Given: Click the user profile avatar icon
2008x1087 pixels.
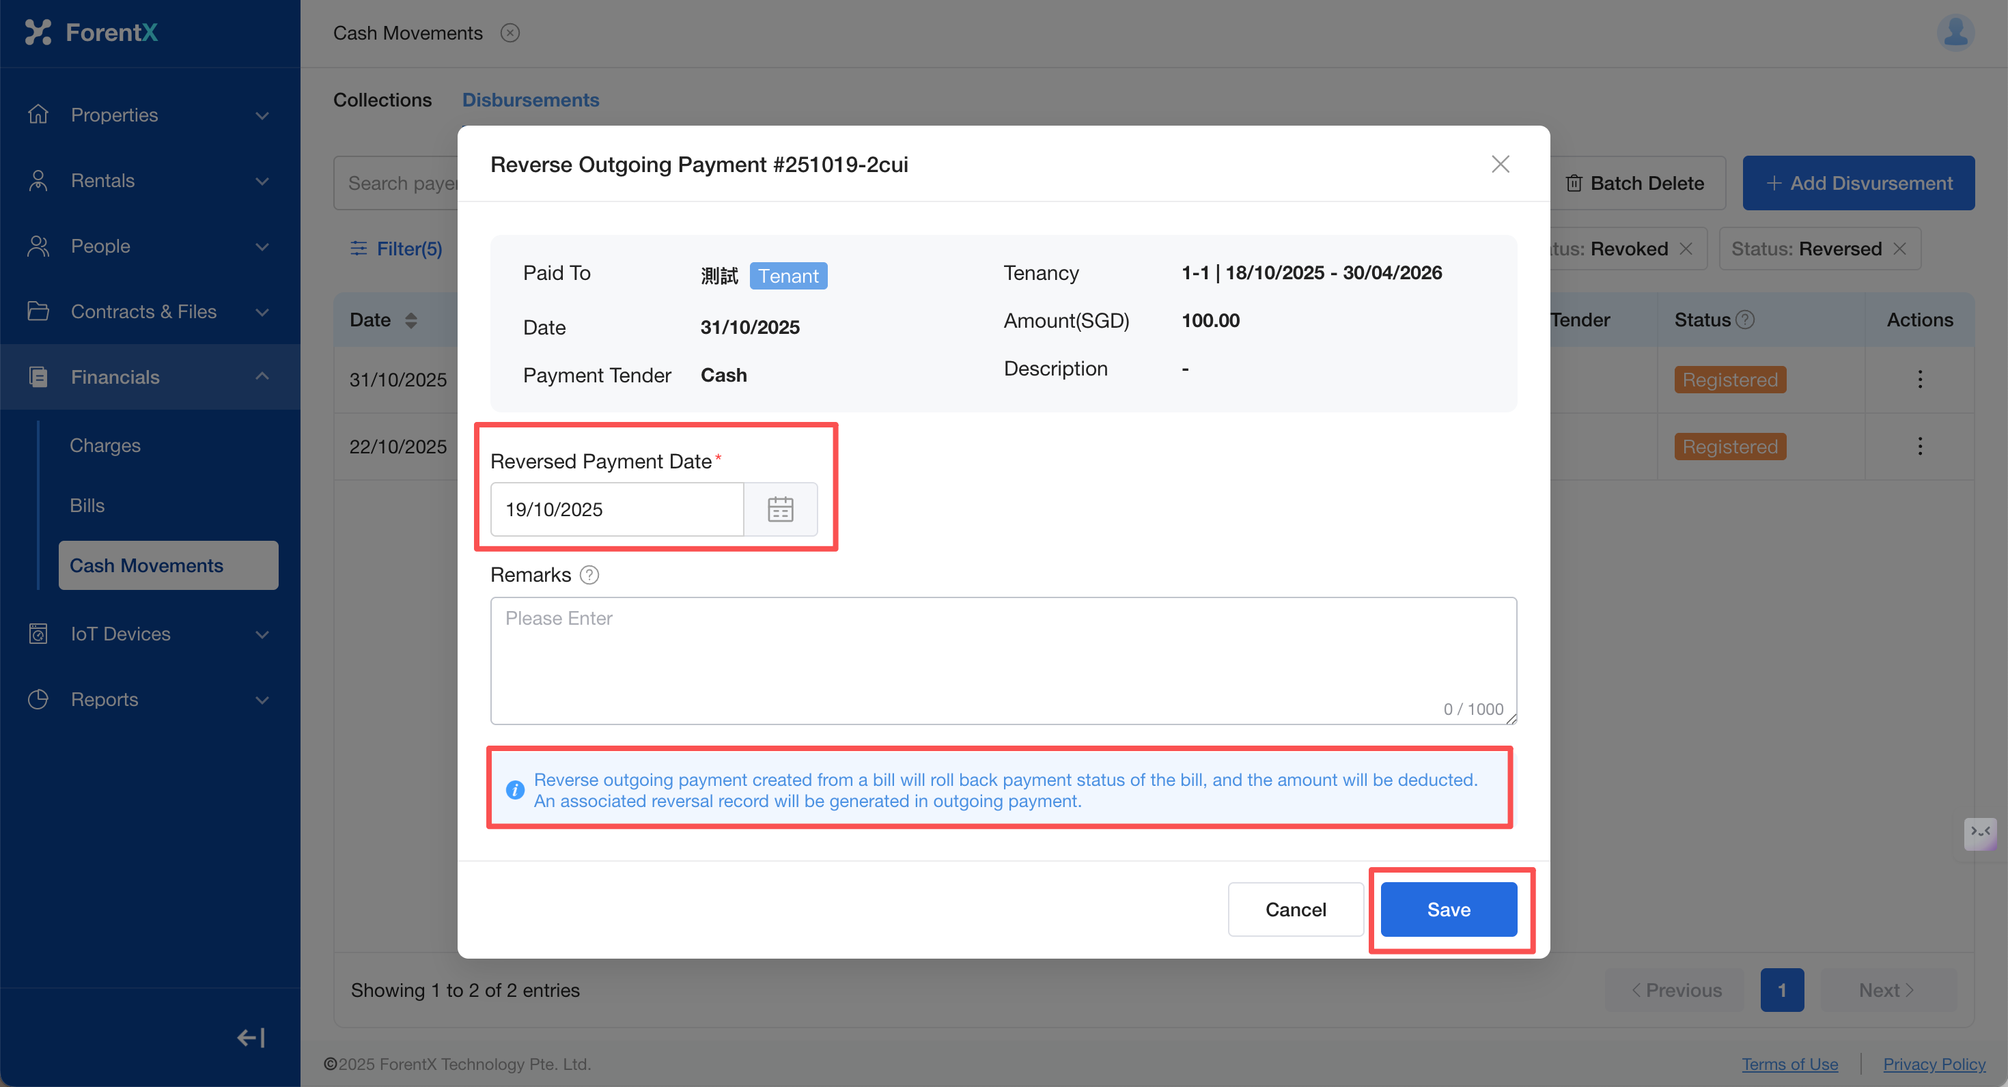Looking at the screenshot, I should [x=1955, y=33].
